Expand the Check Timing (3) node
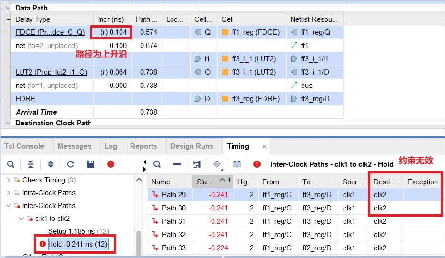This screenshot has height=258, width=445. click(x=8, y=180)
